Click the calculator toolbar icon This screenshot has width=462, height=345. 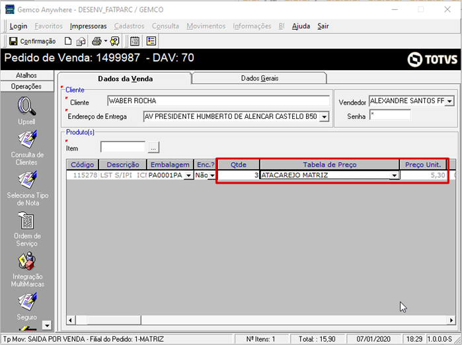[x=135, y=41]
